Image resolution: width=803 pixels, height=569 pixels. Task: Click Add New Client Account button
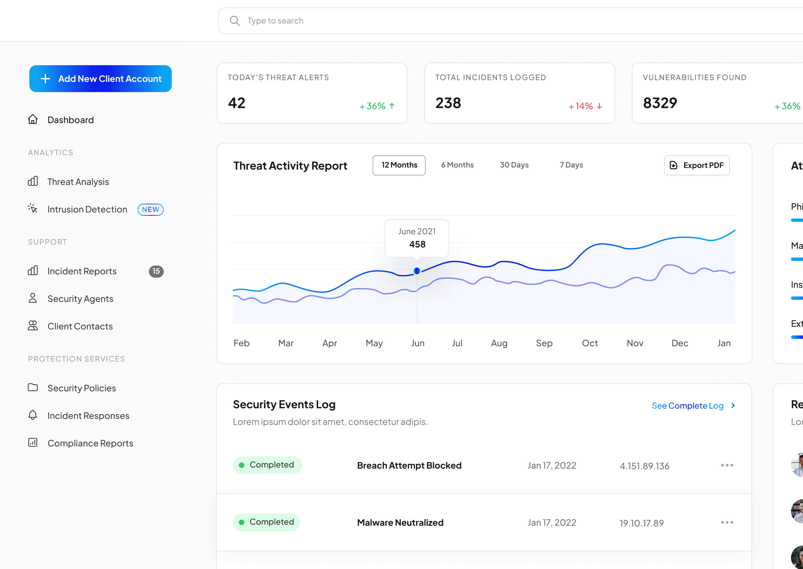tap(100, 78)
